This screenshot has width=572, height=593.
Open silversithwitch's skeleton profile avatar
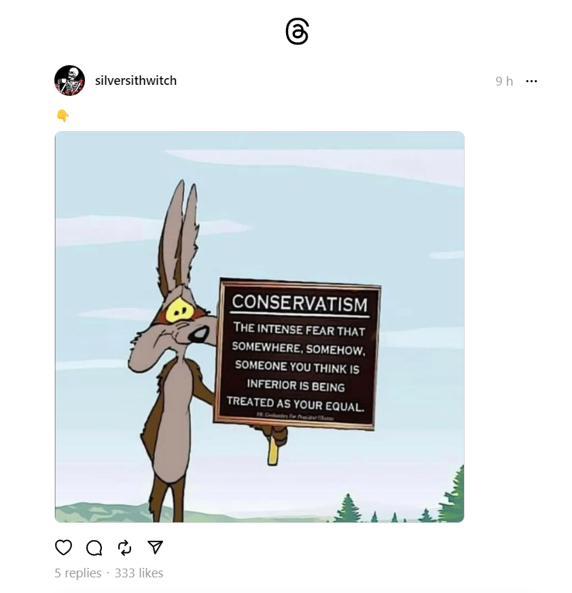[69, 81]
